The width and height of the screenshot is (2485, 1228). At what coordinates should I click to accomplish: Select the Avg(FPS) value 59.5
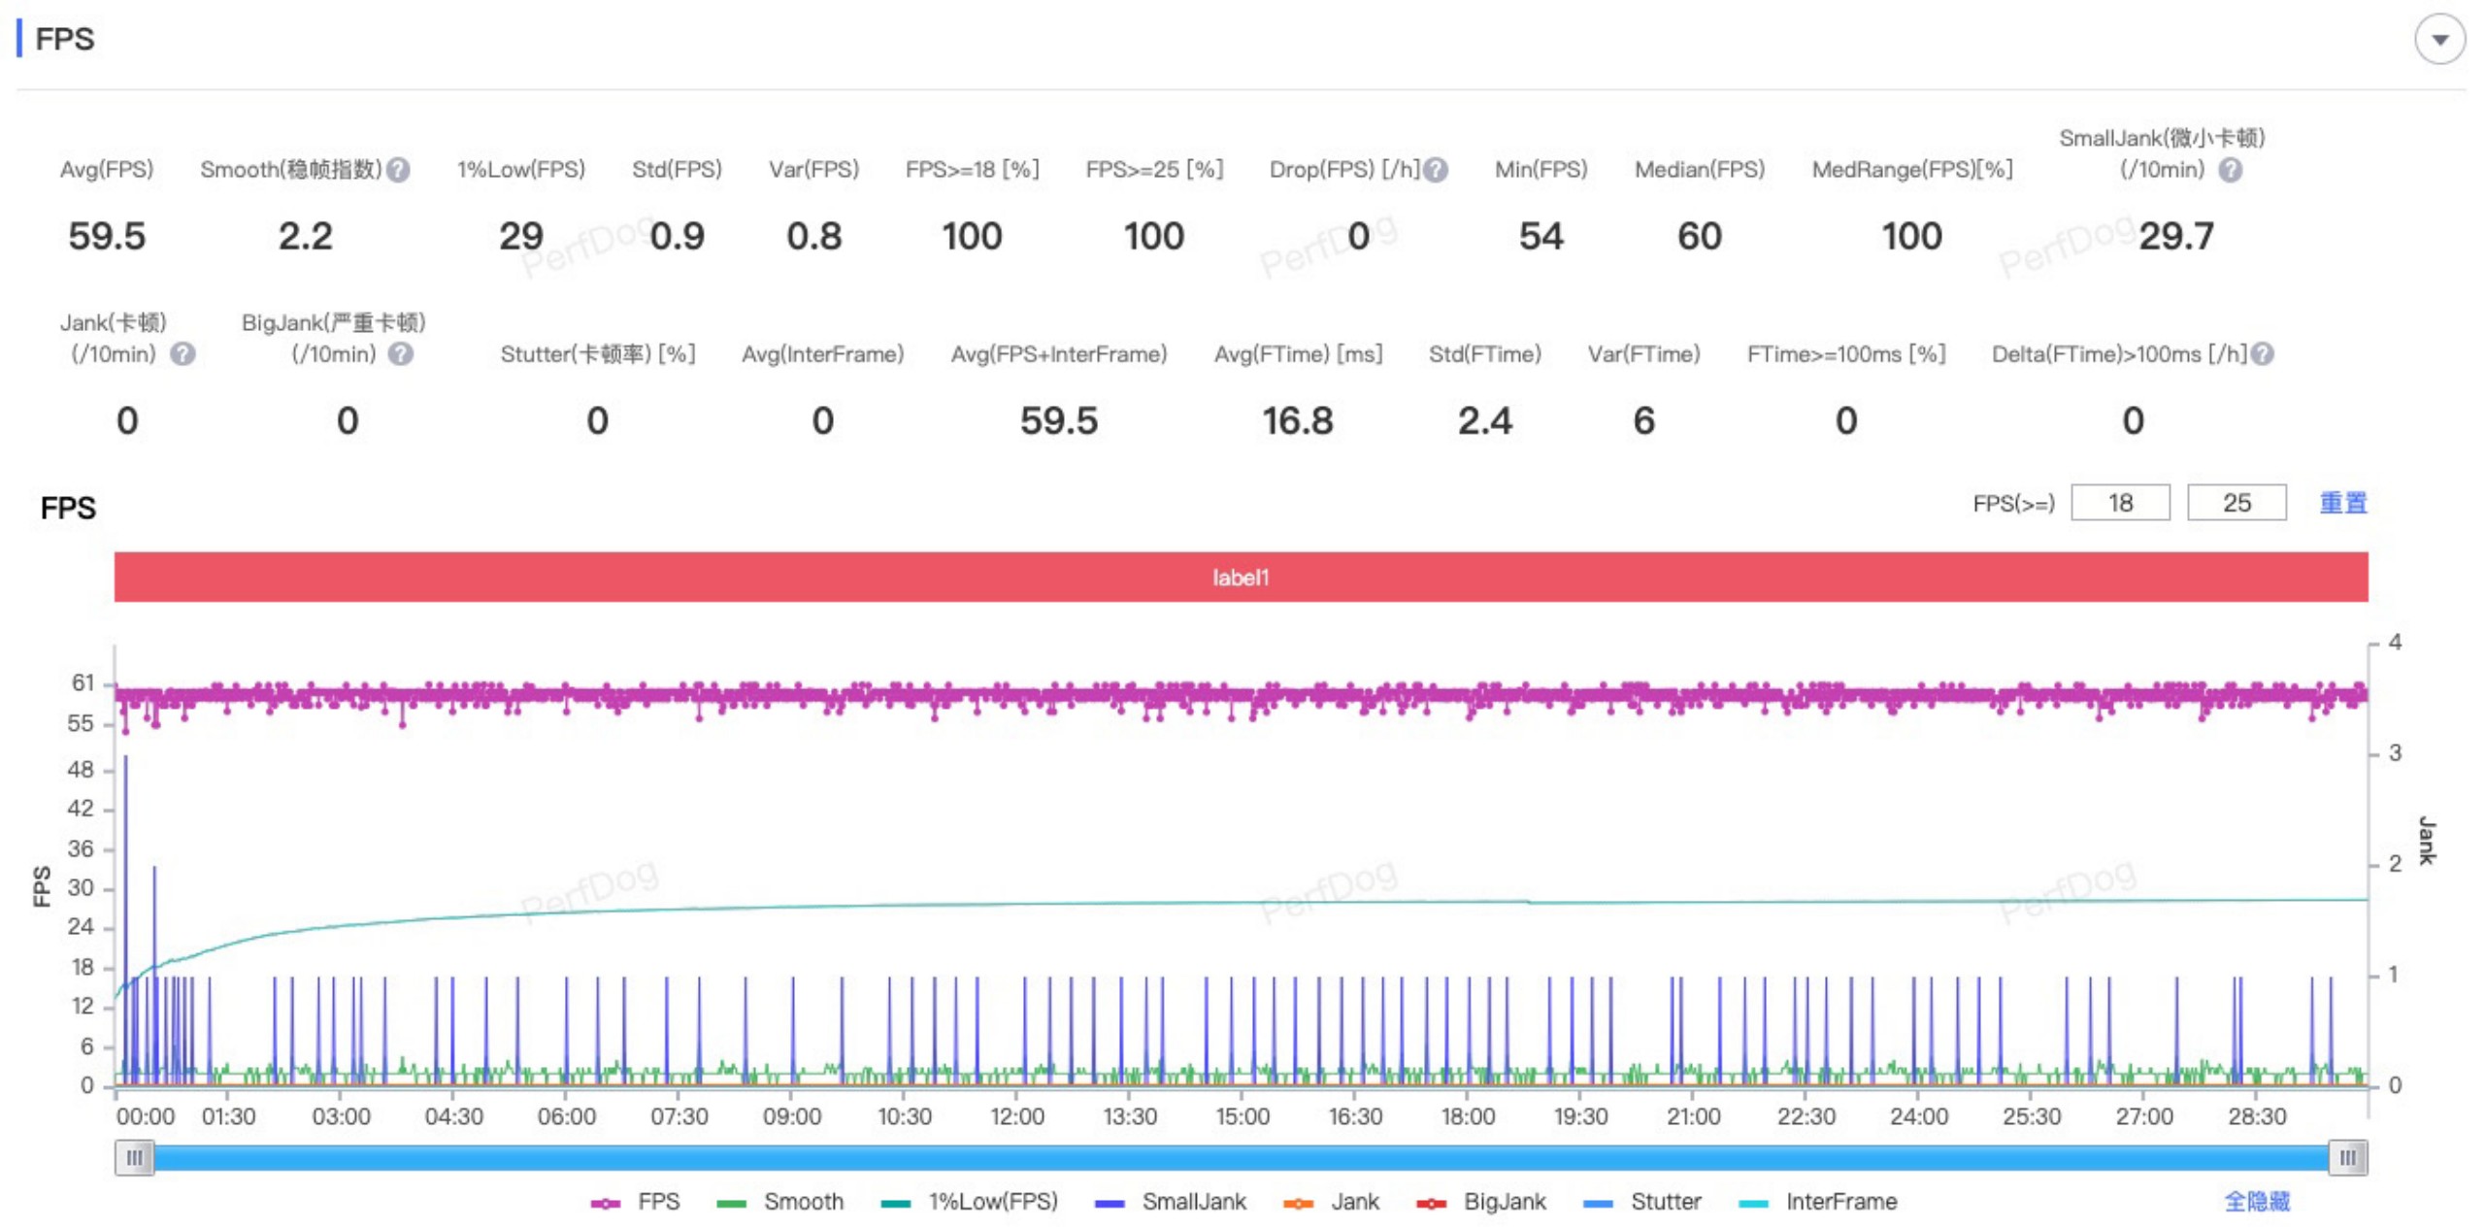pyautogui.click(x=107, y=236)
